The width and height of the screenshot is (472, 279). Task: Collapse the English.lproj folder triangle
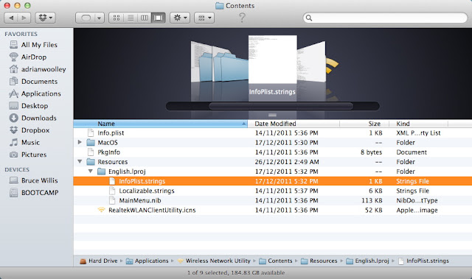click(90, 172)
